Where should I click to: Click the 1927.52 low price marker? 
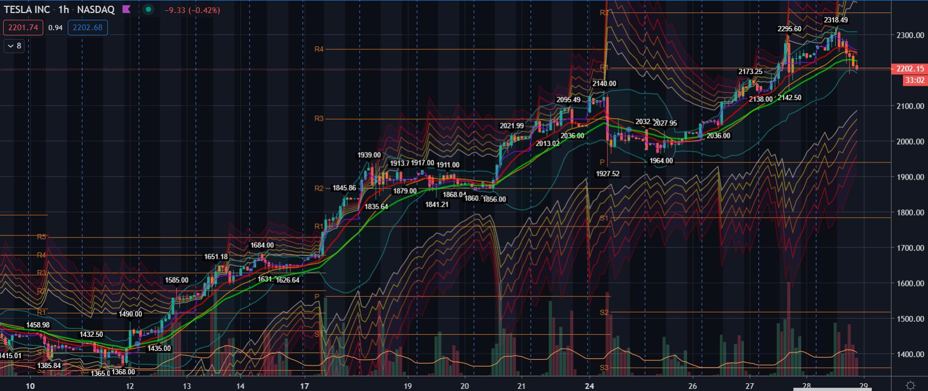pos(608,173)
